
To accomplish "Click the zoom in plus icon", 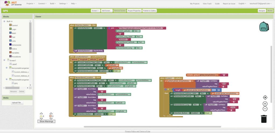I will tap(265, 104).
